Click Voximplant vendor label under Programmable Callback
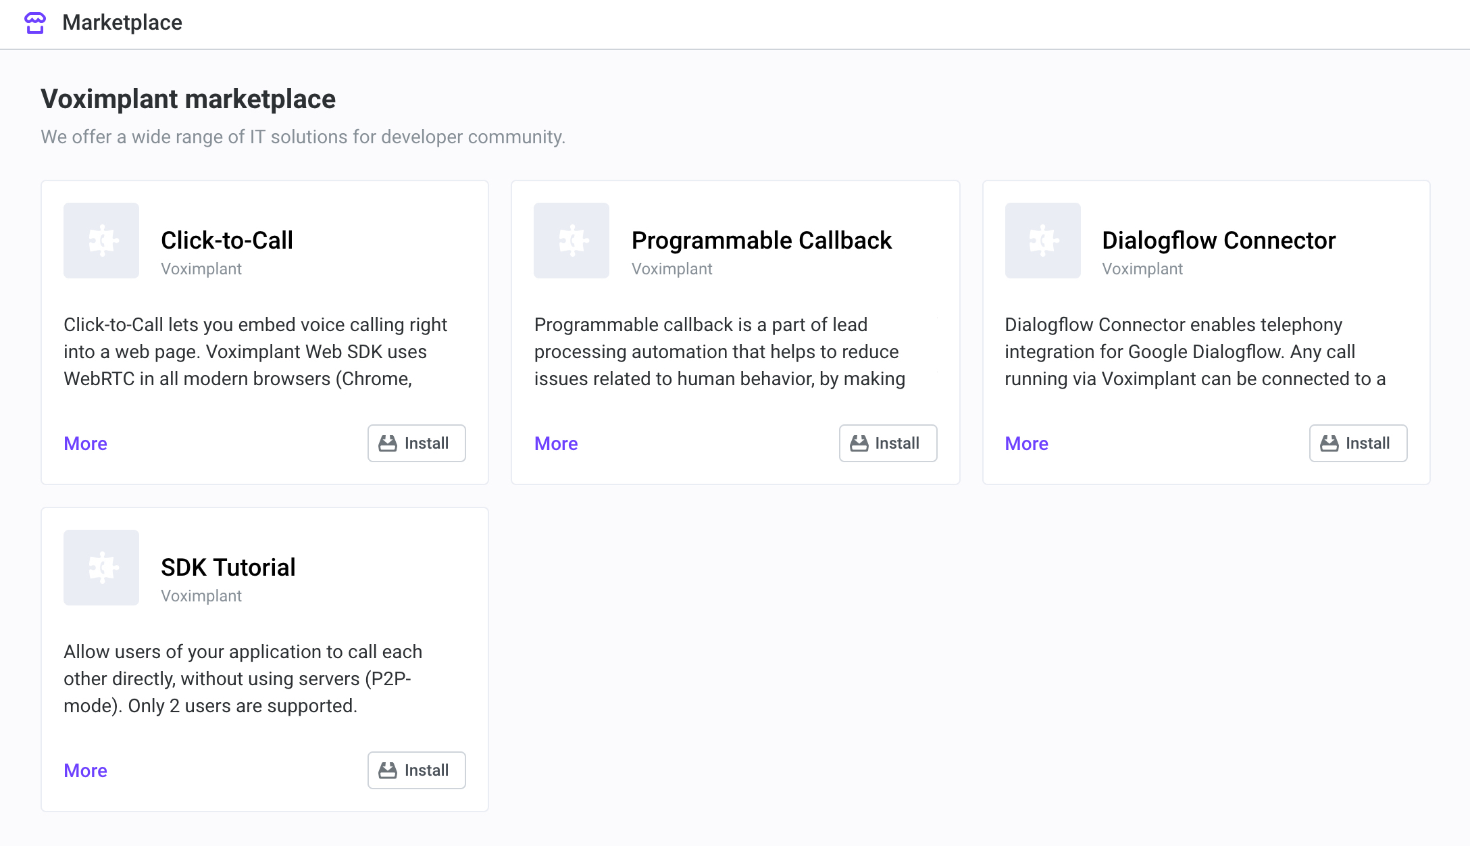This screenshot has height=846, width=1470. (x=671, y=269)
